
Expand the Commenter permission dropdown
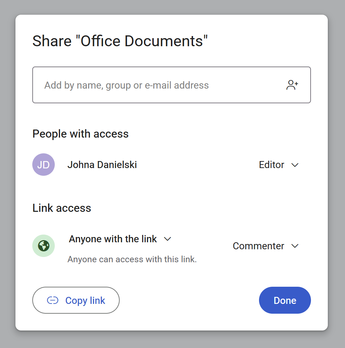click(x=266, y=246)
